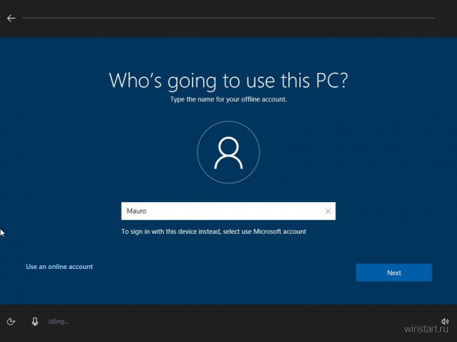This screenshot has width=457, height=342.
Task: Click the "select use Microsoft account" hint text
Action: coord(264,232)
